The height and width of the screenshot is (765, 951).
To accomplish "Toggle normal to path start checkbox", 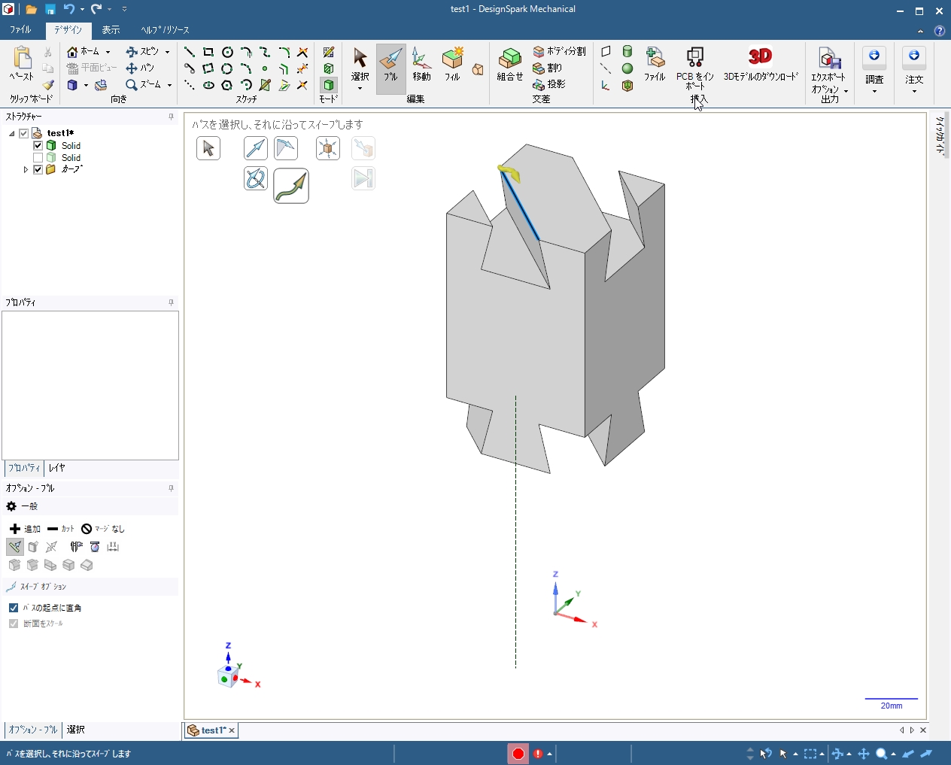I will [14, 607].
